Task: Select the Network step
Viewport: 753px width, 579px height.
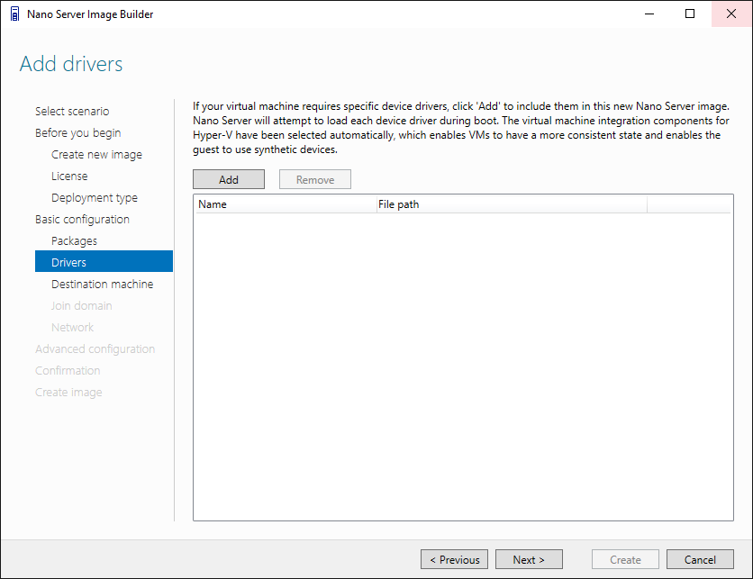Action: pos(73,328)
